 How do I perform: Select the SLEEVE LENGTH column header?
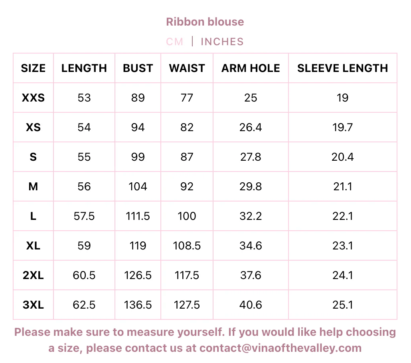coord(342,68)
